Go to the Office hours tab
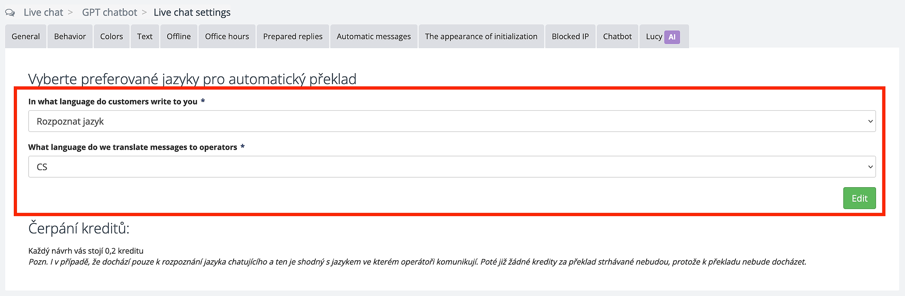This screenshot has width=905, height=296. (227, 36)
